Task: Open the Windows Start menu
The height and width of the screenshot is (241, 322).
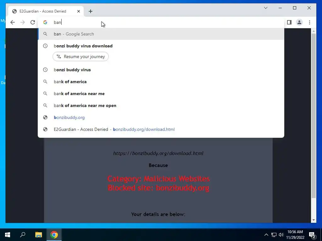Action: click(8, 235)
